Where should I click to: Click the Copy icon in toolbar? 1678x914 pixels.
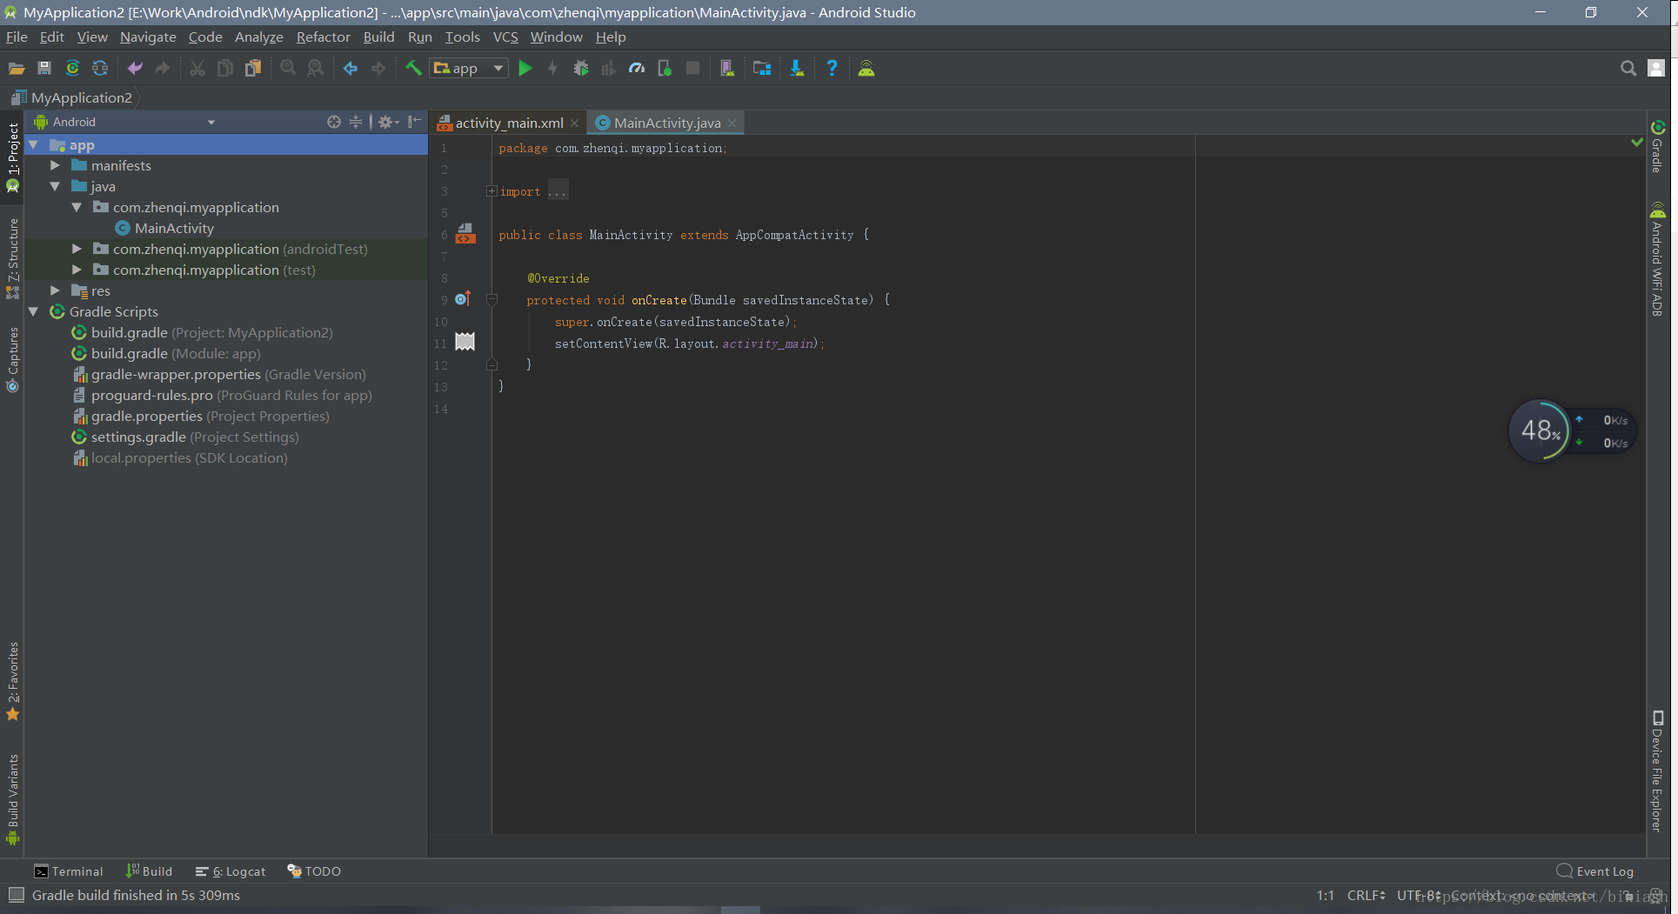[x=225, y=68]
